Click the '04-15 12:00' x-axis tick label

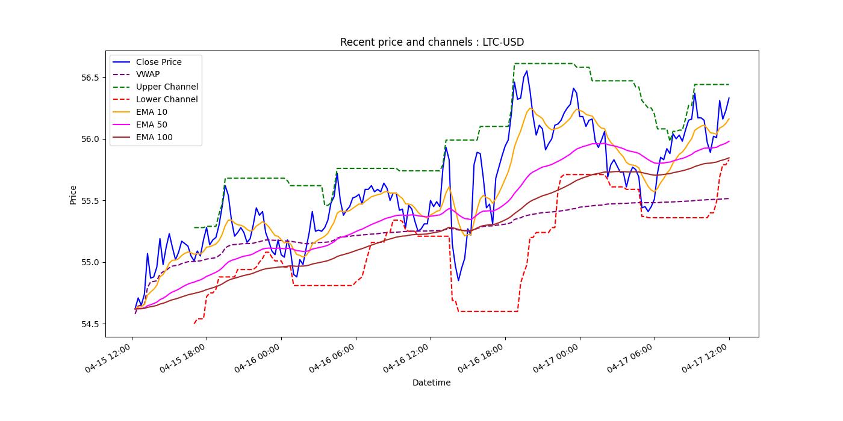coord(110,358)
